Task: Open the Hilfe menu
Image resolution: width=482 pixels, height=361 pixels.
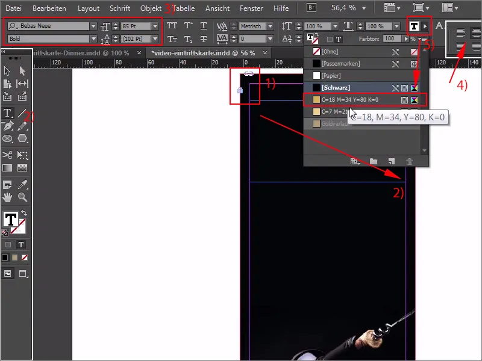Action: pyautogui.click(x=281, y=8)
